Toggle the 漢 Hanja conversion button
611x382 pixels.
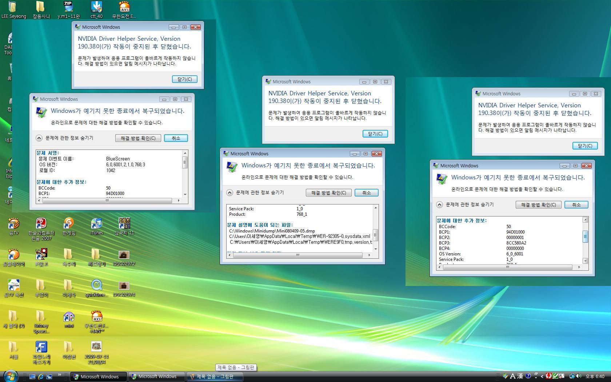[520, 376]
